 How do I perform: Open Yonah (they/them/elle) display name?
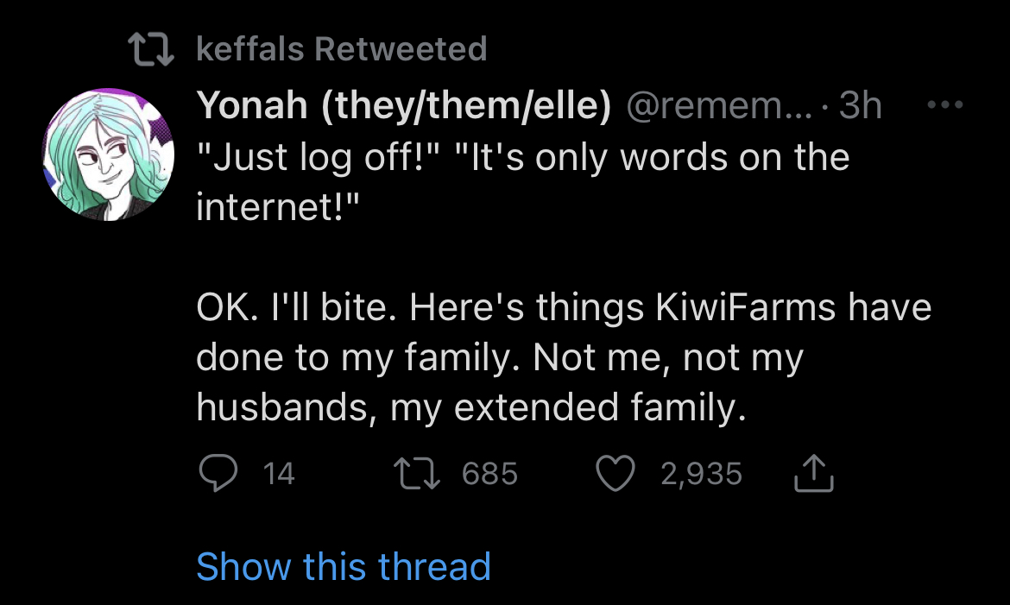pyautogui.click(x=403, y=104)
